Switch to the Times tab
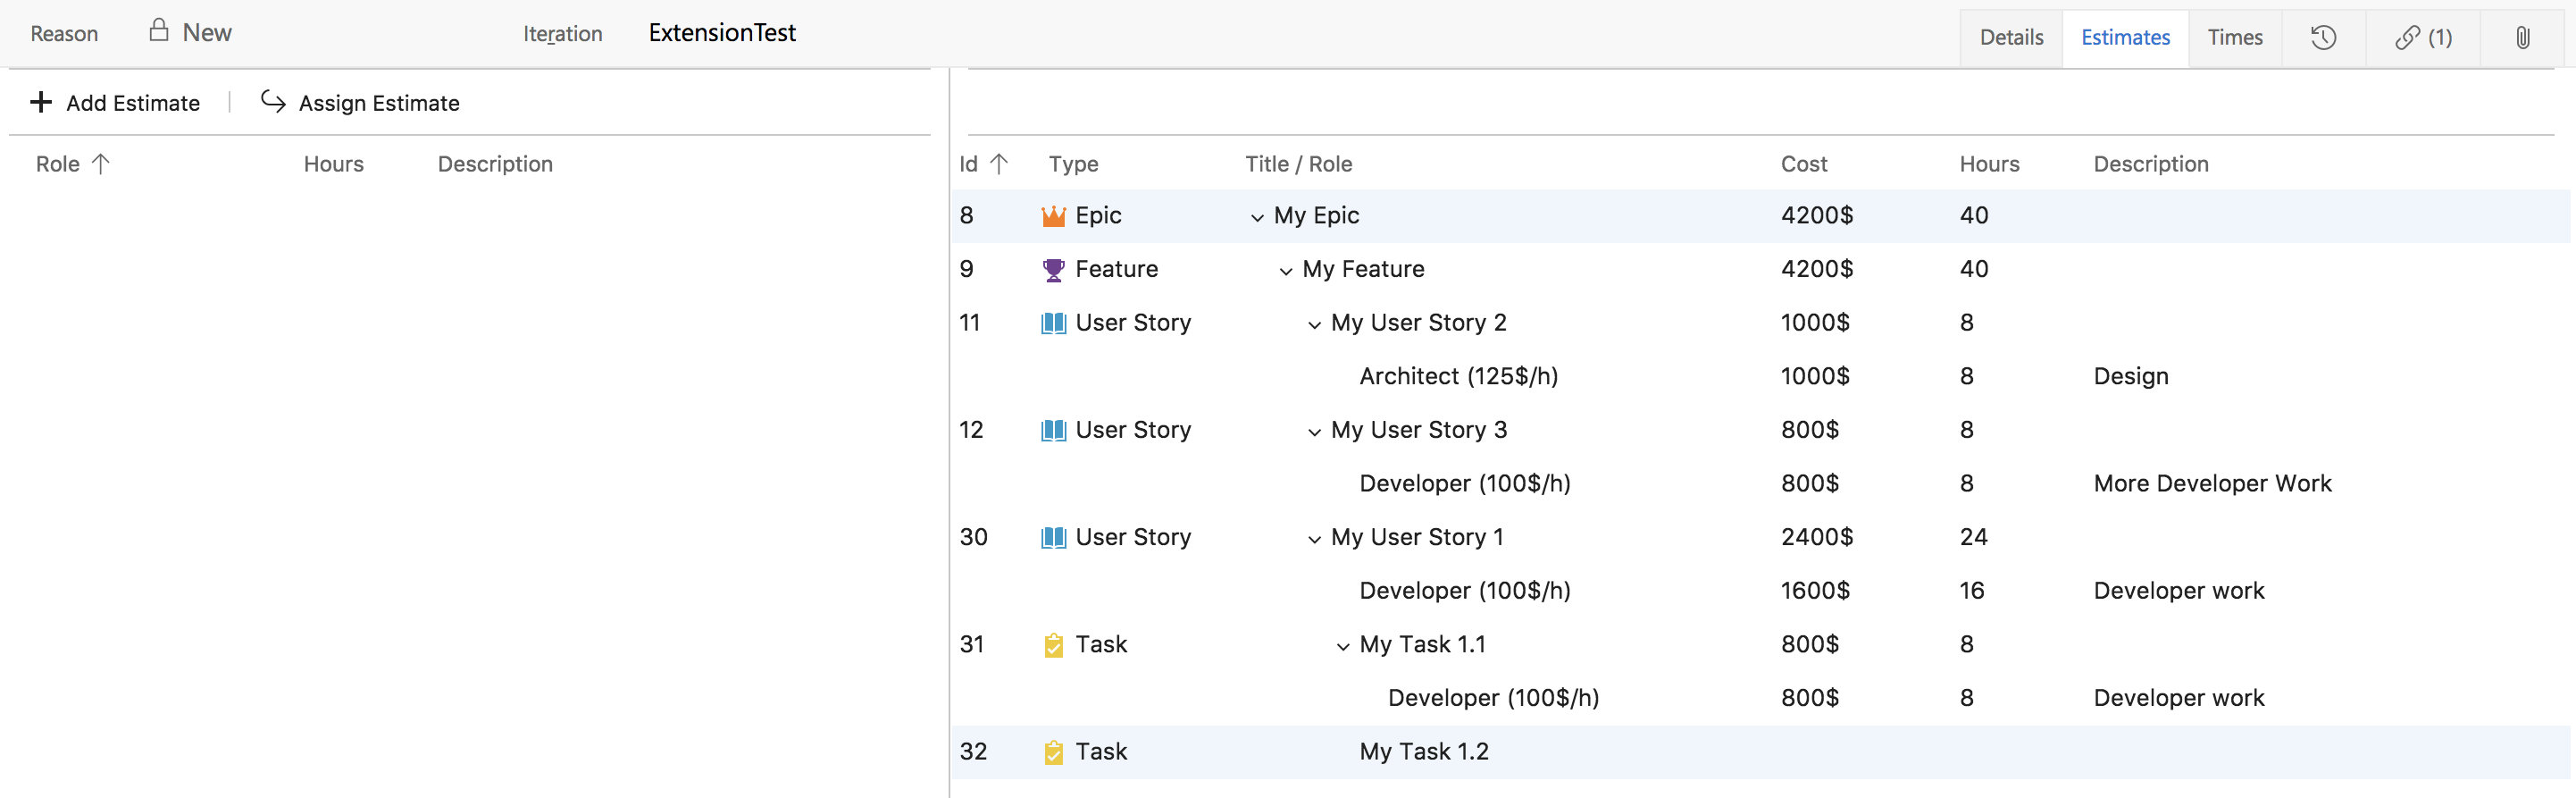The height and width of the screenshot is (798, 2576). pos(2234,38)
